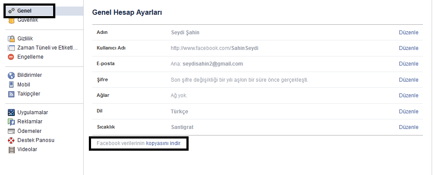This screenshot has width=436, height=175.
Task: Click the Genel Hesap Ayarları heading
Action: 127,13
